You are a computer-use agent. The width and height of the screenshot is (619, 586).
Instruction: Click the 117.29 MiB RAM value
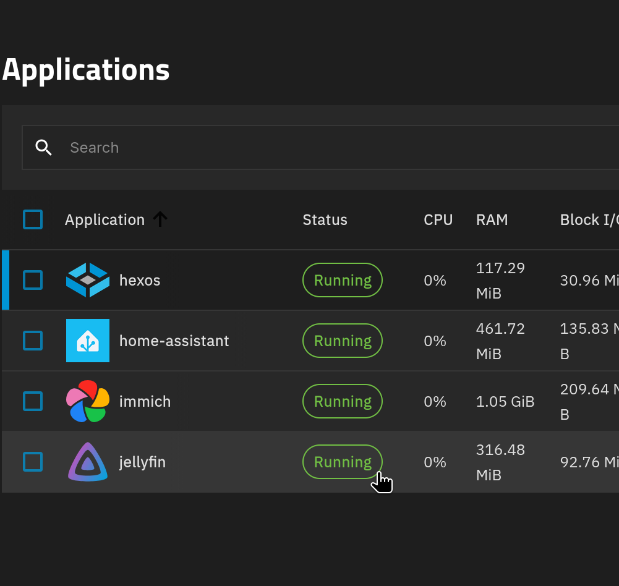point(500,281)
